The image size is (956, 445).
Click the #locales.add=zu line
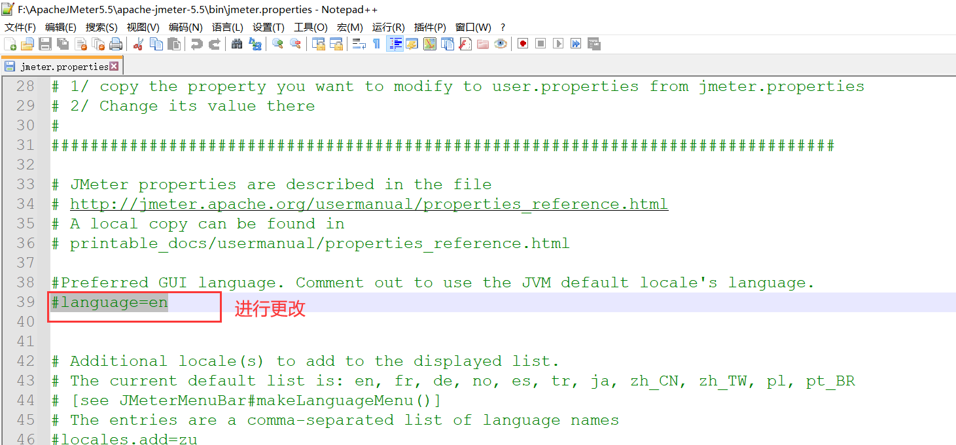[124, 438]
